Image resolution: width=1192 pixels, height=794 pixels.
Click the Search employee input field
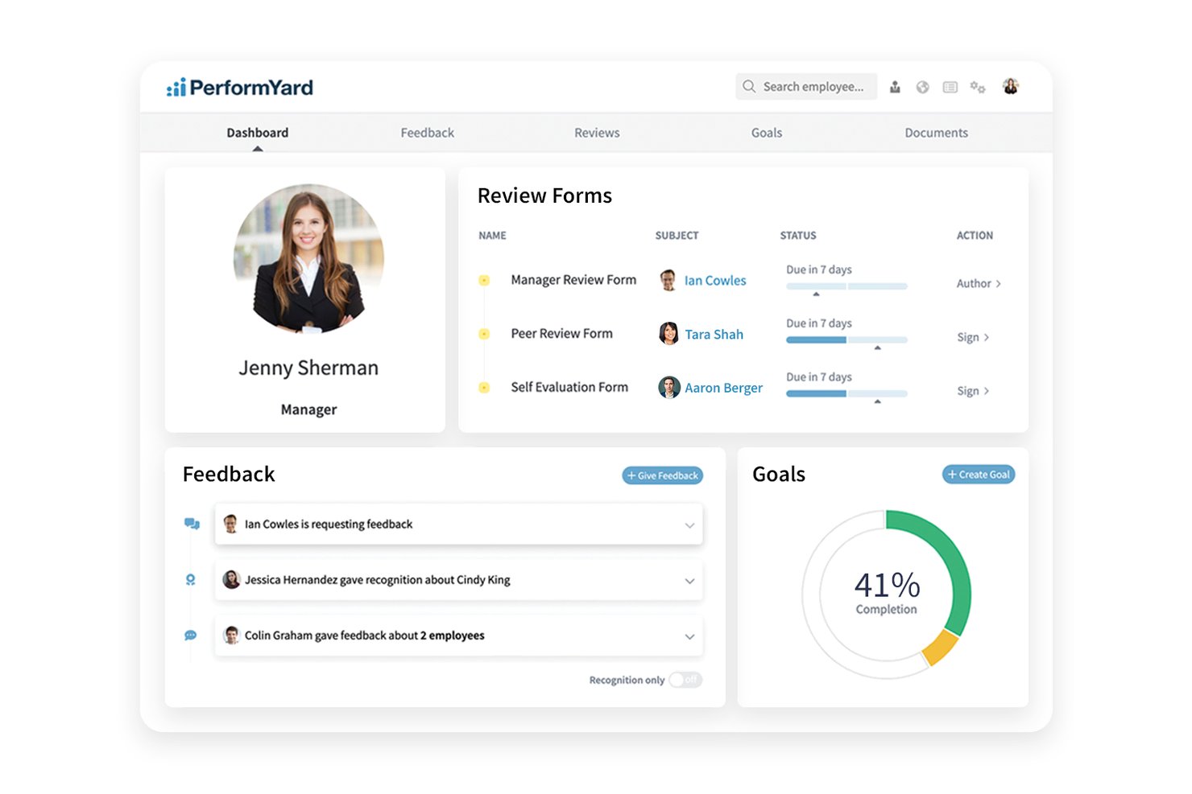pos(806,86)
